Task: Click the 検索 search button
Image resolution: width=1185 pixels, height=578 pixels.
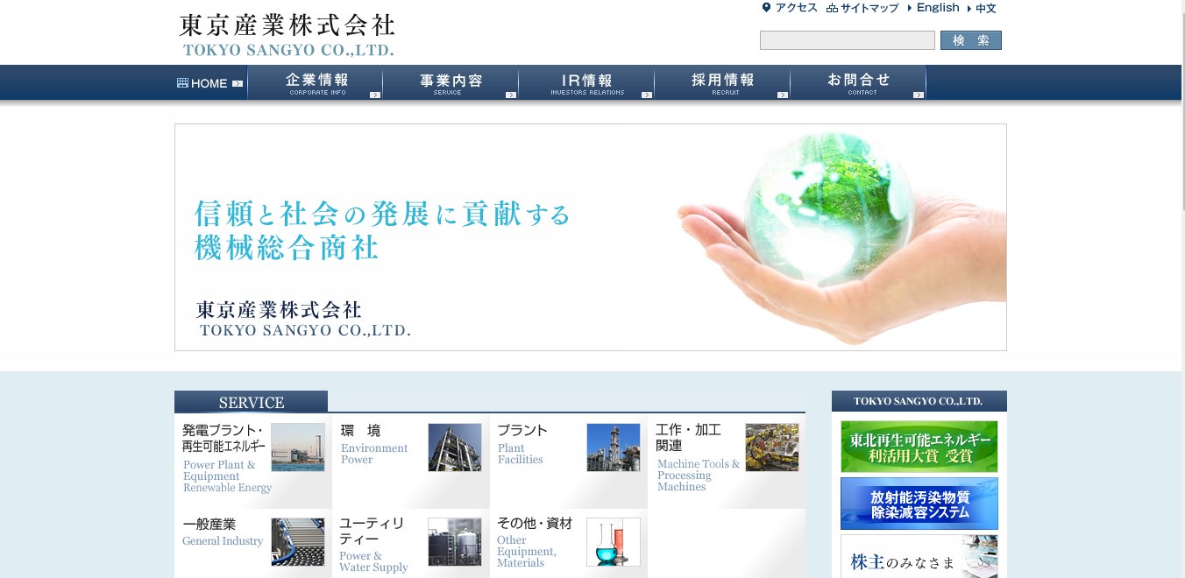Action: [971, 40]
